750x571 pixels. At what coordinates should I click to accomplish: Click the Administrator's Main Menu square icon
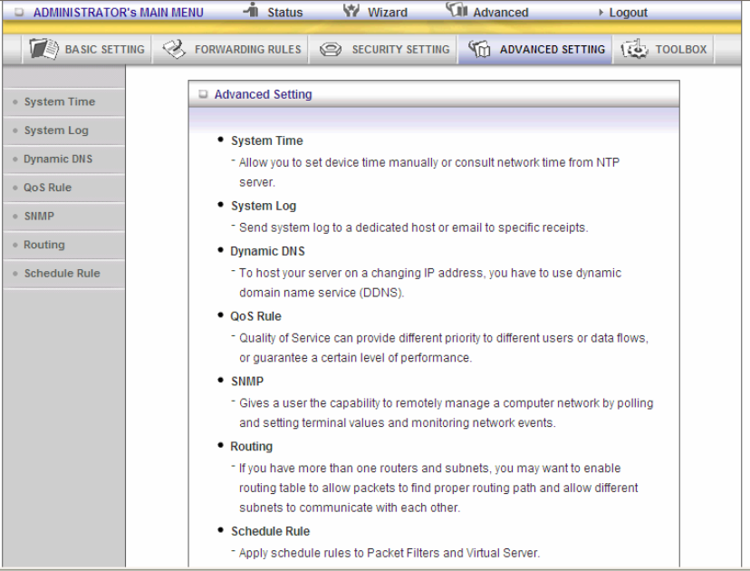(19, 13)
